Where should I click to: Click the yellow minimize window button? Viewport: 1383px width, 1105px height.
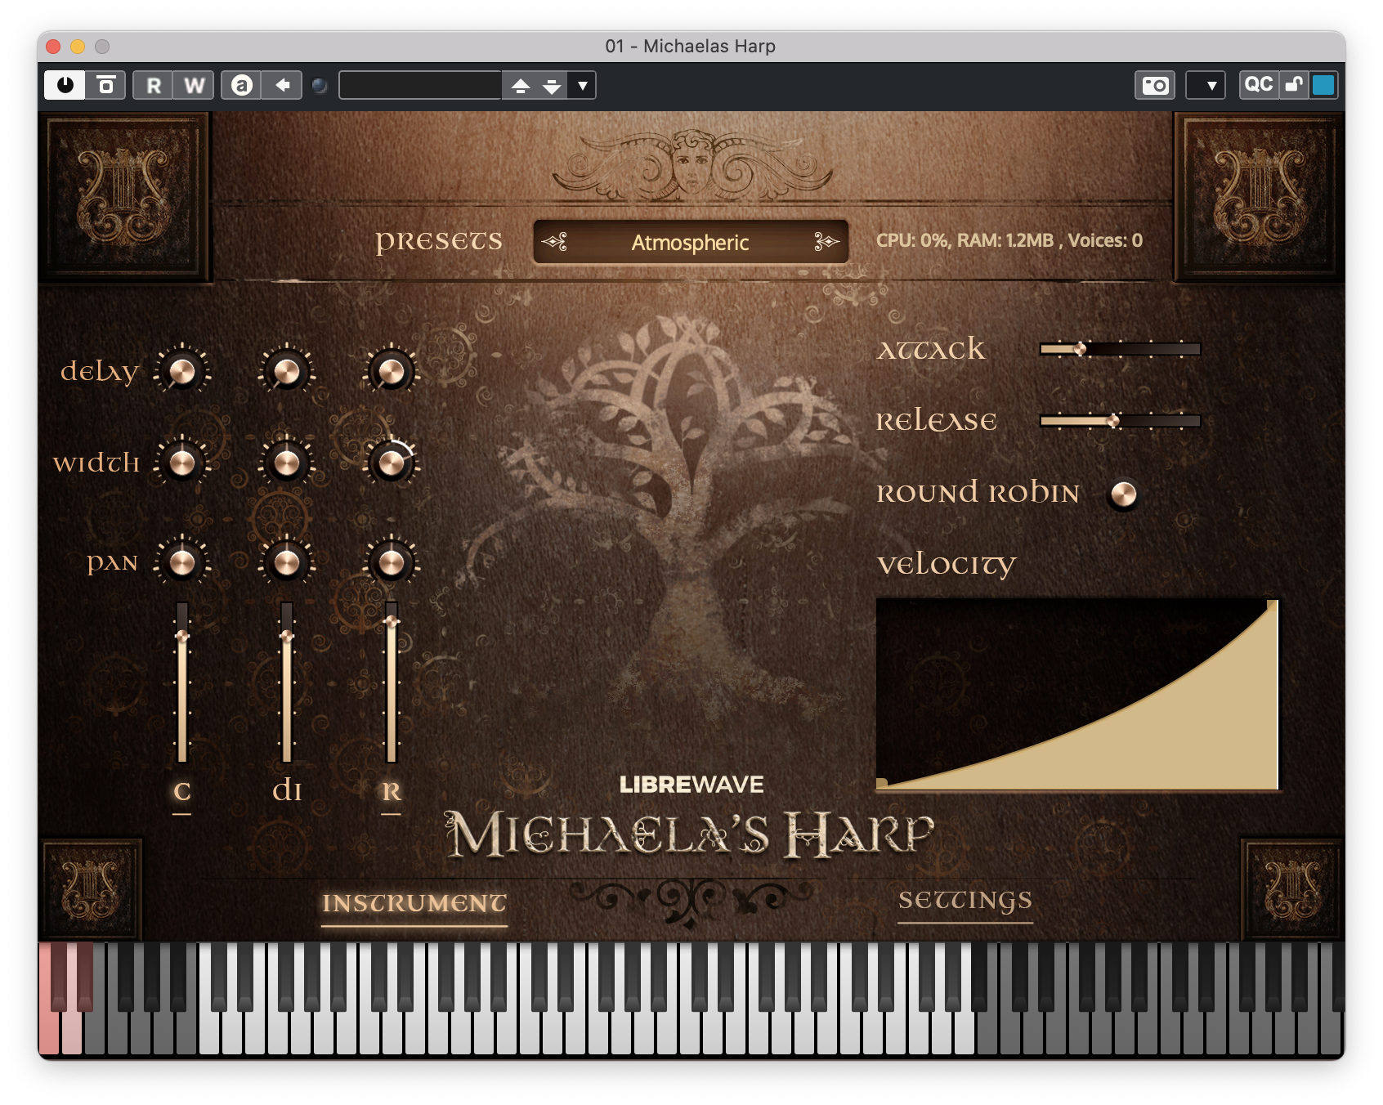78,47
